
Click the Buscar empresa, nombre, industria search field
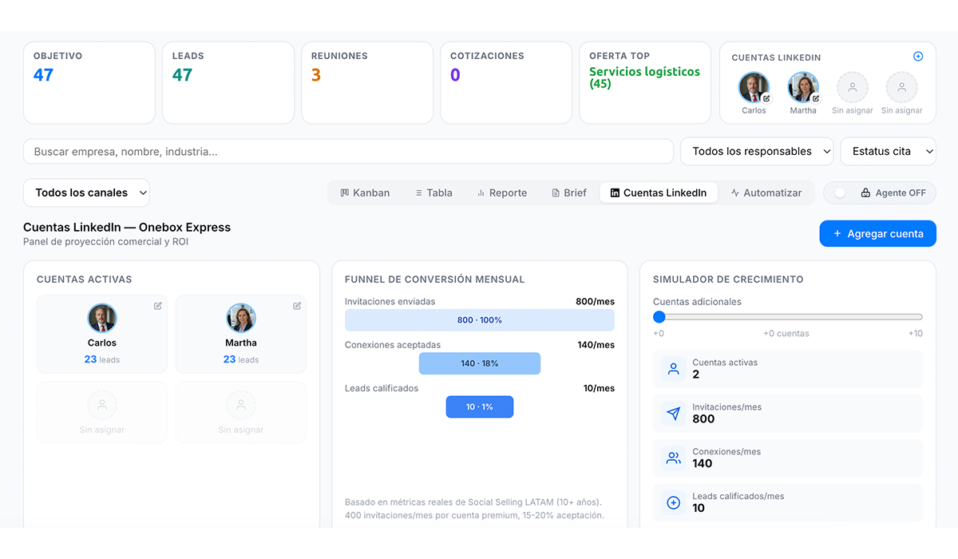(x=349, y=152)
